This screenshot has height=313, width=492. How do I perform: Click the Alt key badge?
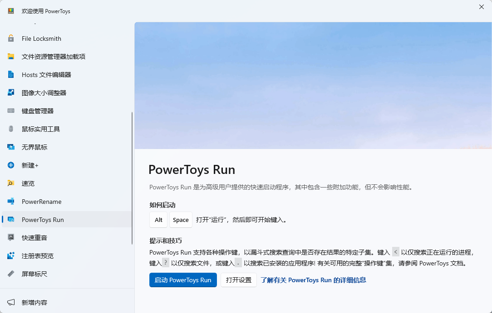point(158,220)
